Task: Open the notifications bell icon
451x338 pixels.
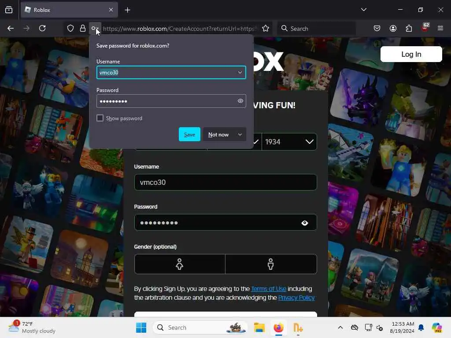Action: click(x=421, y=327)
